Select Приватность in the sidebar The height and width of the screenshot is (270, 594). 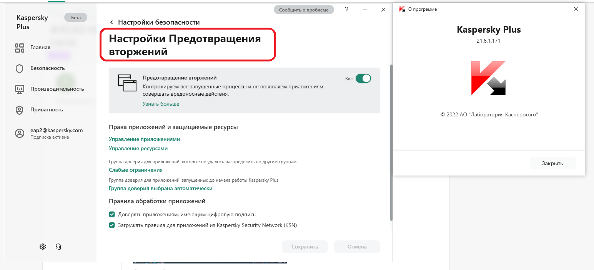pyautogui.click(x=47, y=110)
